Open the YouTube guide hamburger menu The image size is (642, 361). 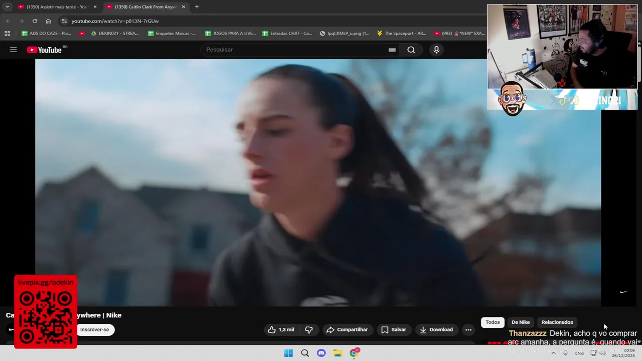[14, 50]
